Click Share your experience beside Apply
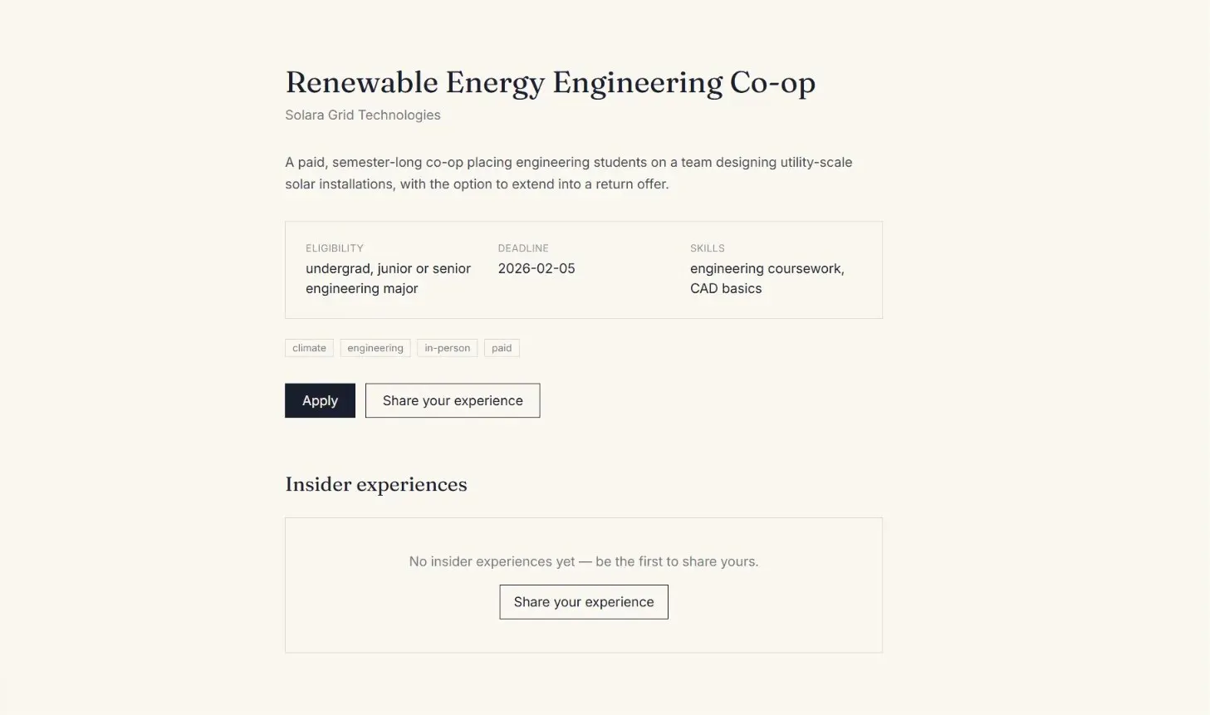Viewport: 1210px width, 715px height. [x=453, y=400]
